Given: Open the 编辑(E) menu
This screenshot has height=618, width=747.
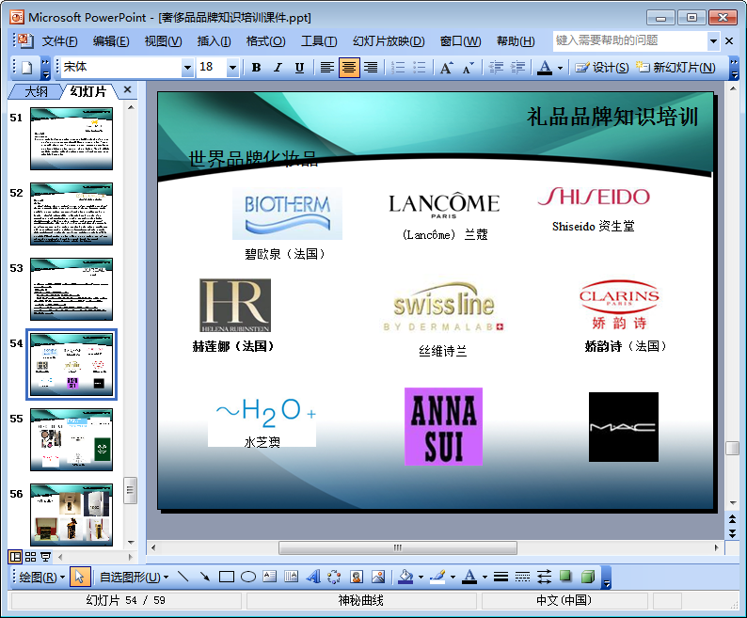Looking at the screenshot, I should click(x=110, y=41).
